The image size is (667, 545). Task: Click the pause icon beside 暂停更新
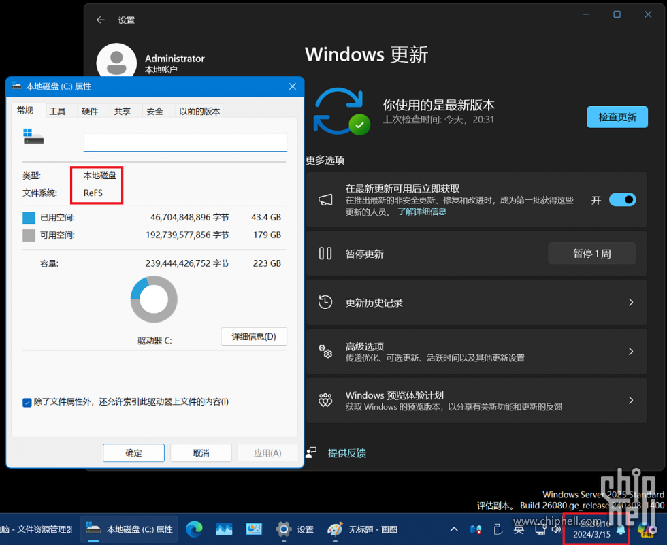click(325, 253)
